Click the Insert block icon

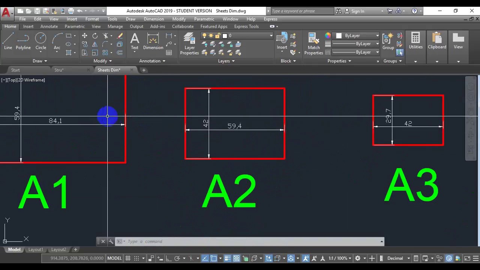[282, 41]
